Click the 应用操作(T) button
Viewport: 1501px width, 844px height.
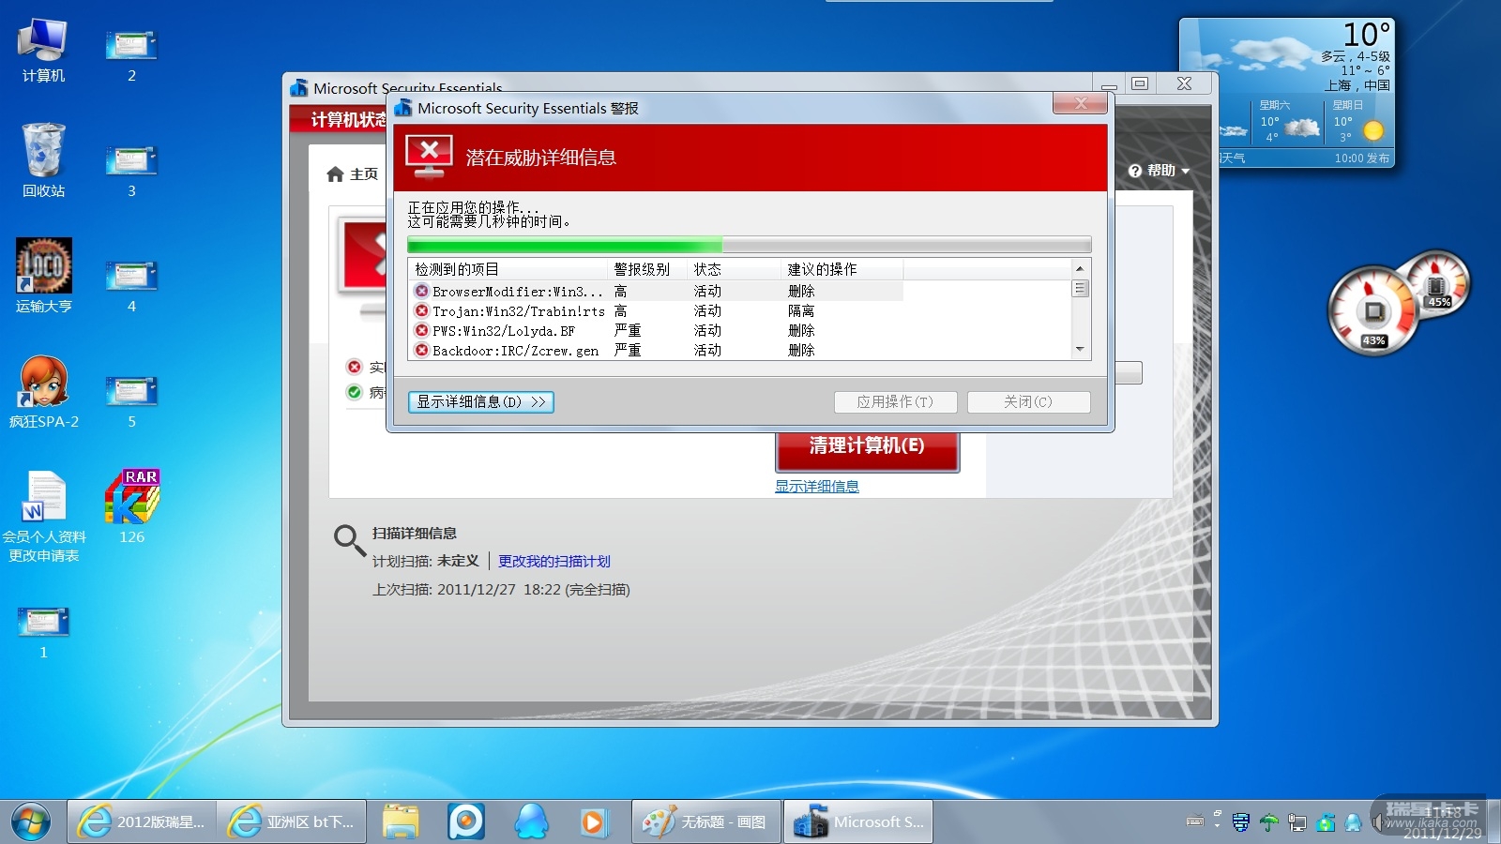(x=896, y=402)
